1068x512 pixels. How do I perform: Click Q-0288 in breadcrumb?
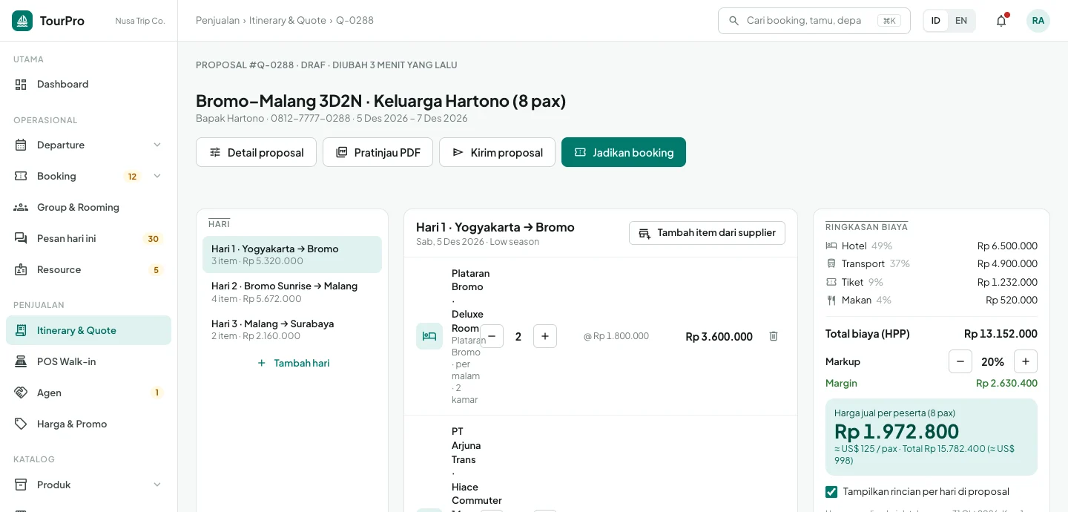[355, 21]
